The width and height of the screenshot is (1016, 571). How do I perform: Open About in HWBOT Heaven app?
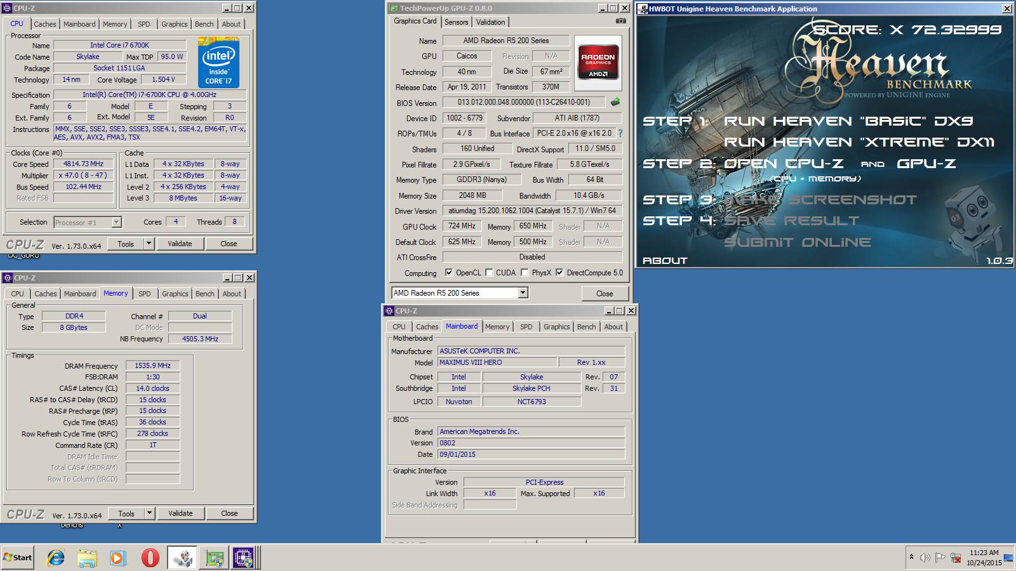click(x=665, y=261)
